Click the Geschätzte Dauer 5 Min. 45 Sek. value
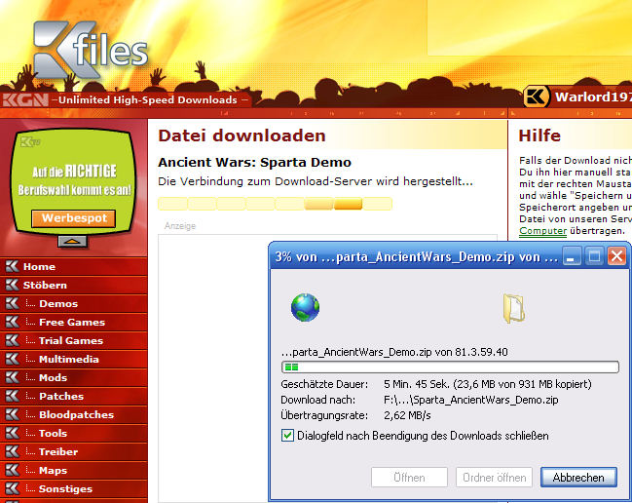 [x=488, y=384]
